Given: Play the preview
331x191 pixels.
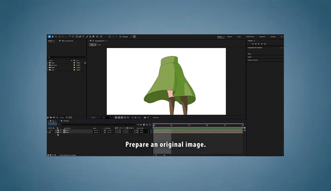Looking at the screenshot, I should 259,44.
